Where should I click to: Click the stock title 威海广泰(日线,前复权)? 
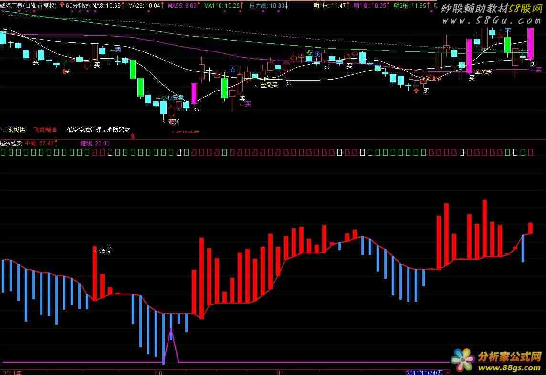(x=28, y=6)
